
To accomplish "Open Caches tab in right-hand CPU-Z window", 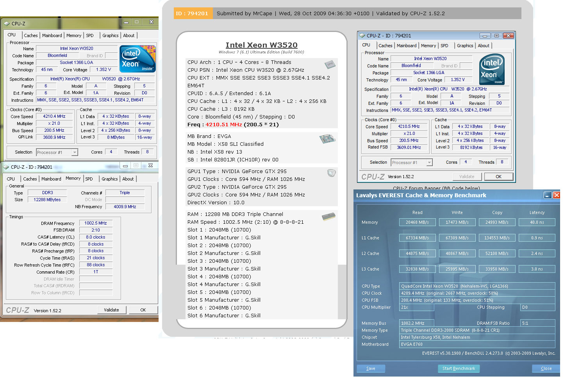I will (x=385, y=46).
